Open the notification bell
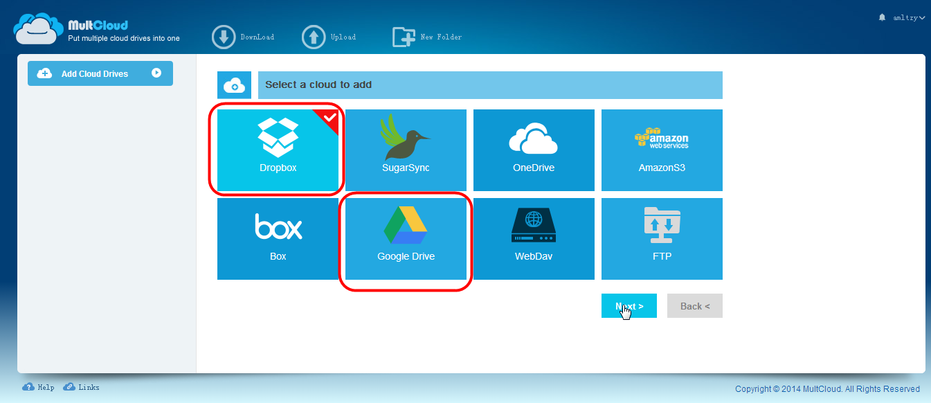The width and height of the screenshot is (931, 403). pos(882,17)
